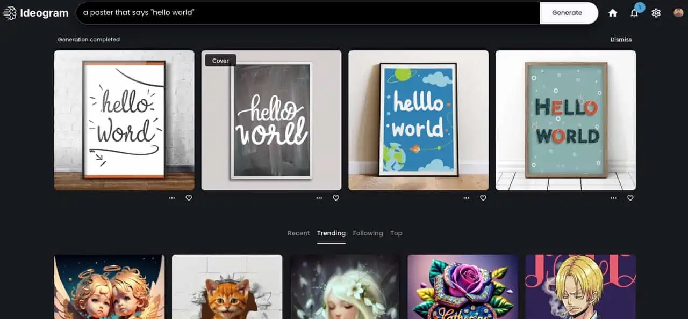Viewport: 688px width, 319px height.
Task: Switch to the Recent tab
Action: [298, 233]
